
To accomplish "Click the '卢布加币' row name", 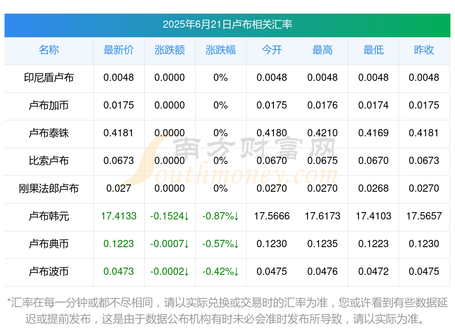I will (49, 105).
